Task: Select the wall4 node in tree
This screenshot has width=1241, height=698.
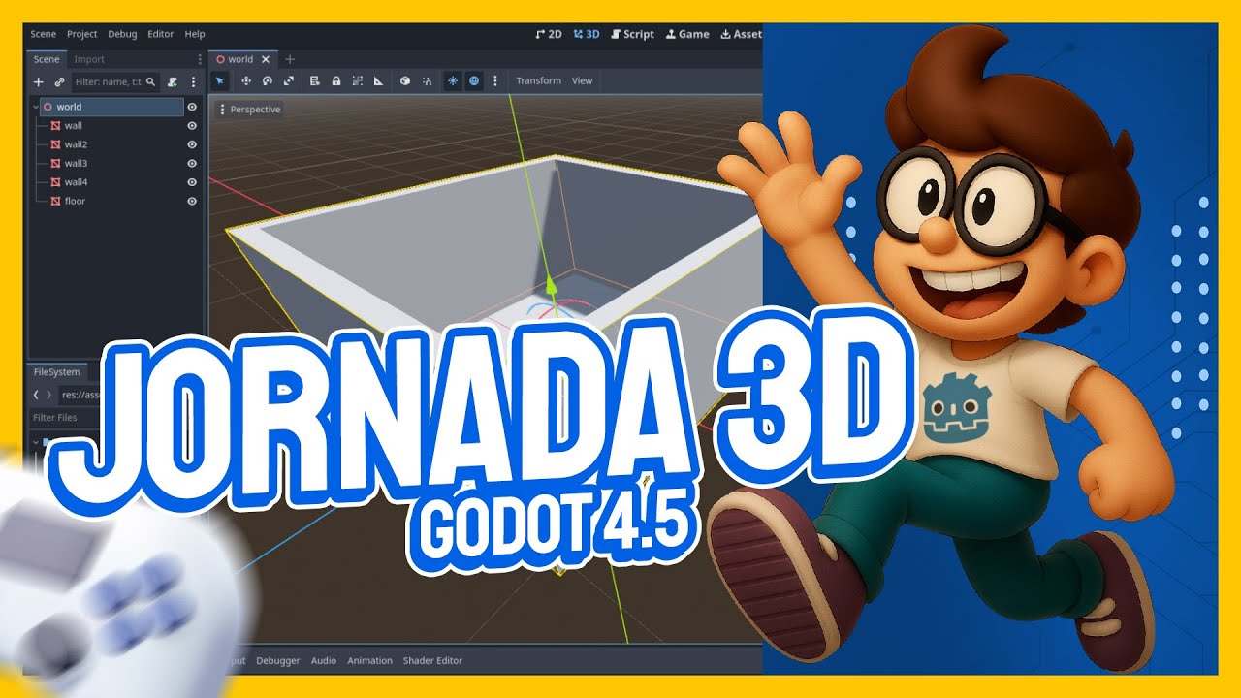Action: pyautogui.click(x=76, y=182)
